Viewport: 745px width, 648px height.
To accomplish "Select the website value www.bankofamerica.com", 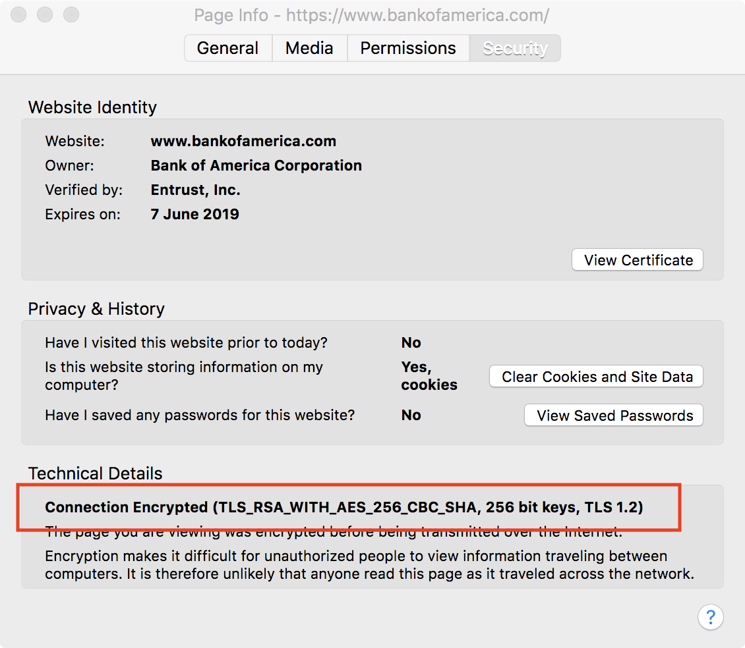I will coord(243,141).
